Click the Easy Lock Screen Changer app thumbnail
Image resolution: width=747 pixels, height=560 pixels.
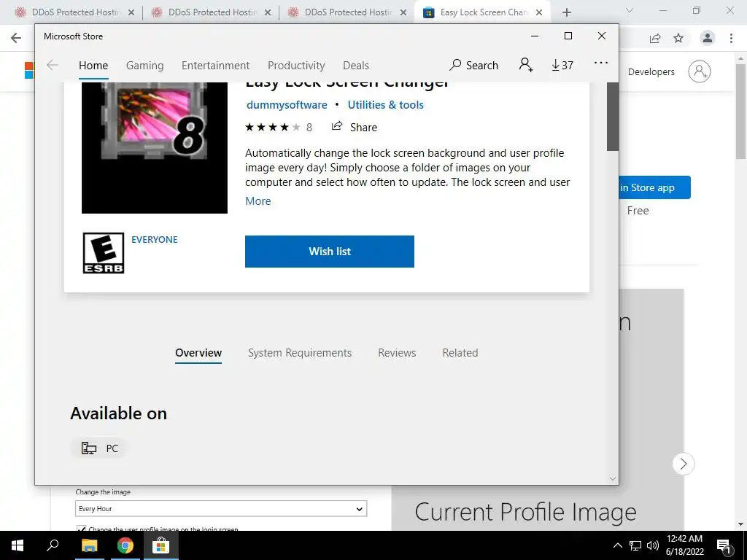155,147
